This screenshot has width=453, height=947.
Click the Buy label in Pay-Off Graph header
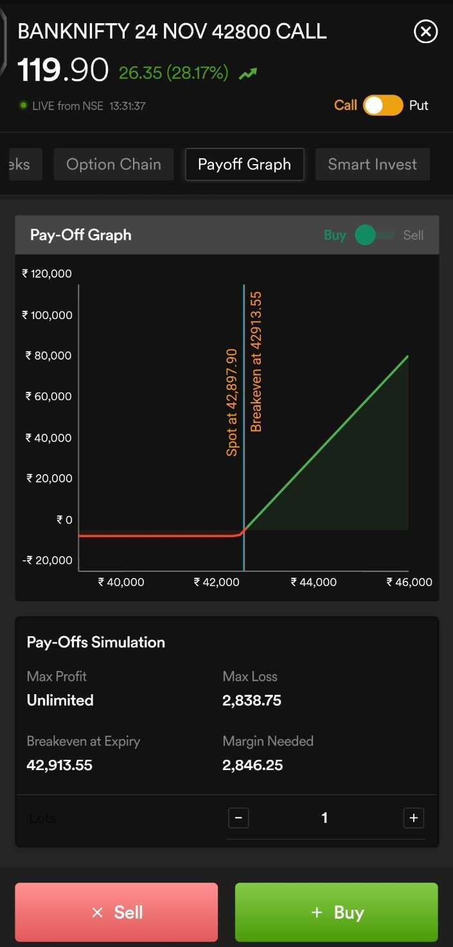pos(335,235)
